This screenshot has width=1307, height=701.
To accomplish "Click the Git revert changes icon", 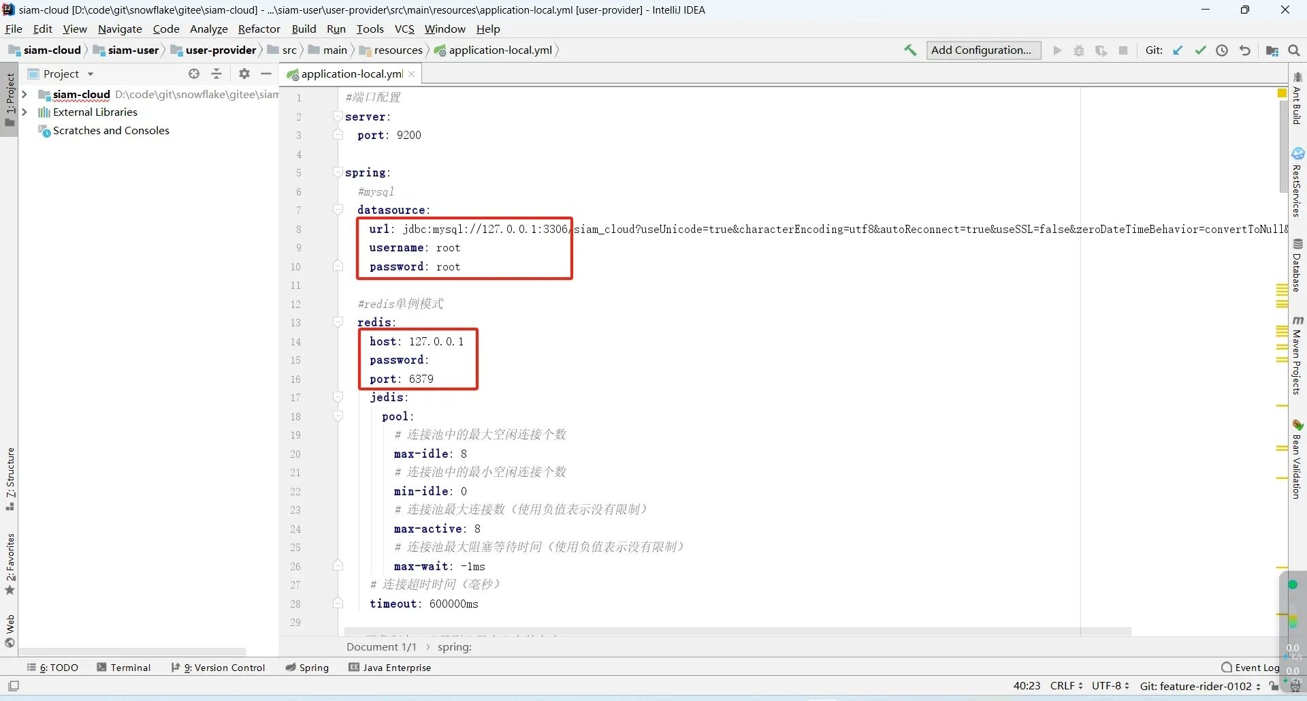I will click(1244, 50).
